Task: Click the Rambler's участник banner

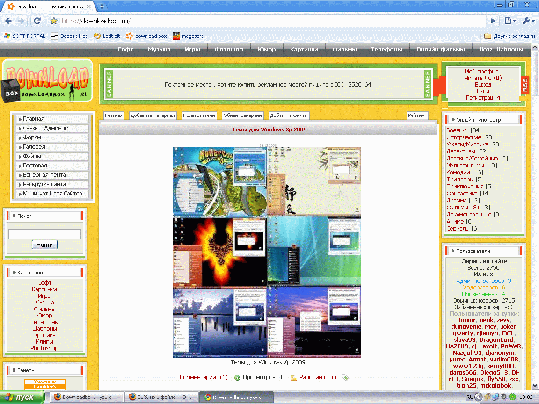Action: pyautogui.click(x=45, y=384)
